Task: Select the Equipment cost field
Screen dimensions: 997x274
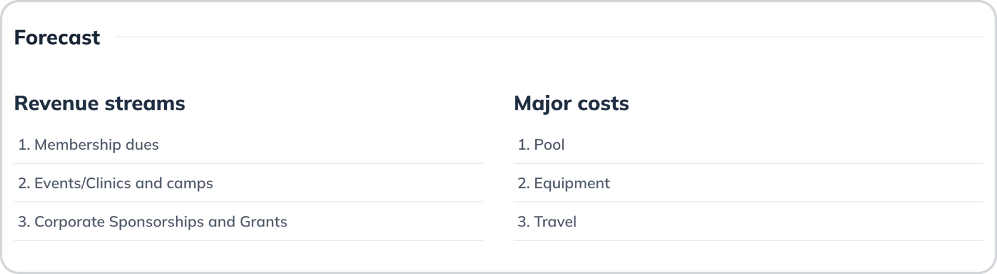Action: pos(748,183)
